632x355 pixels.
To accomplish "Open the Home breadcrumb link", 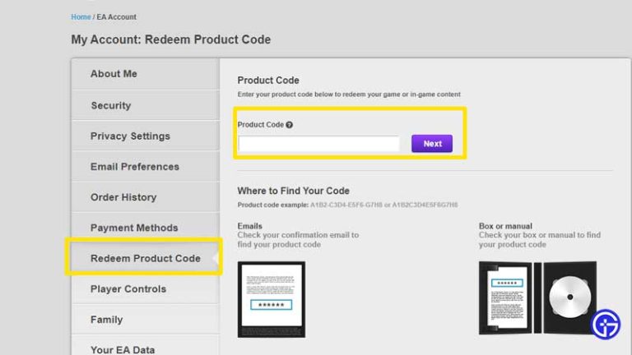I will tap(81, 16).
